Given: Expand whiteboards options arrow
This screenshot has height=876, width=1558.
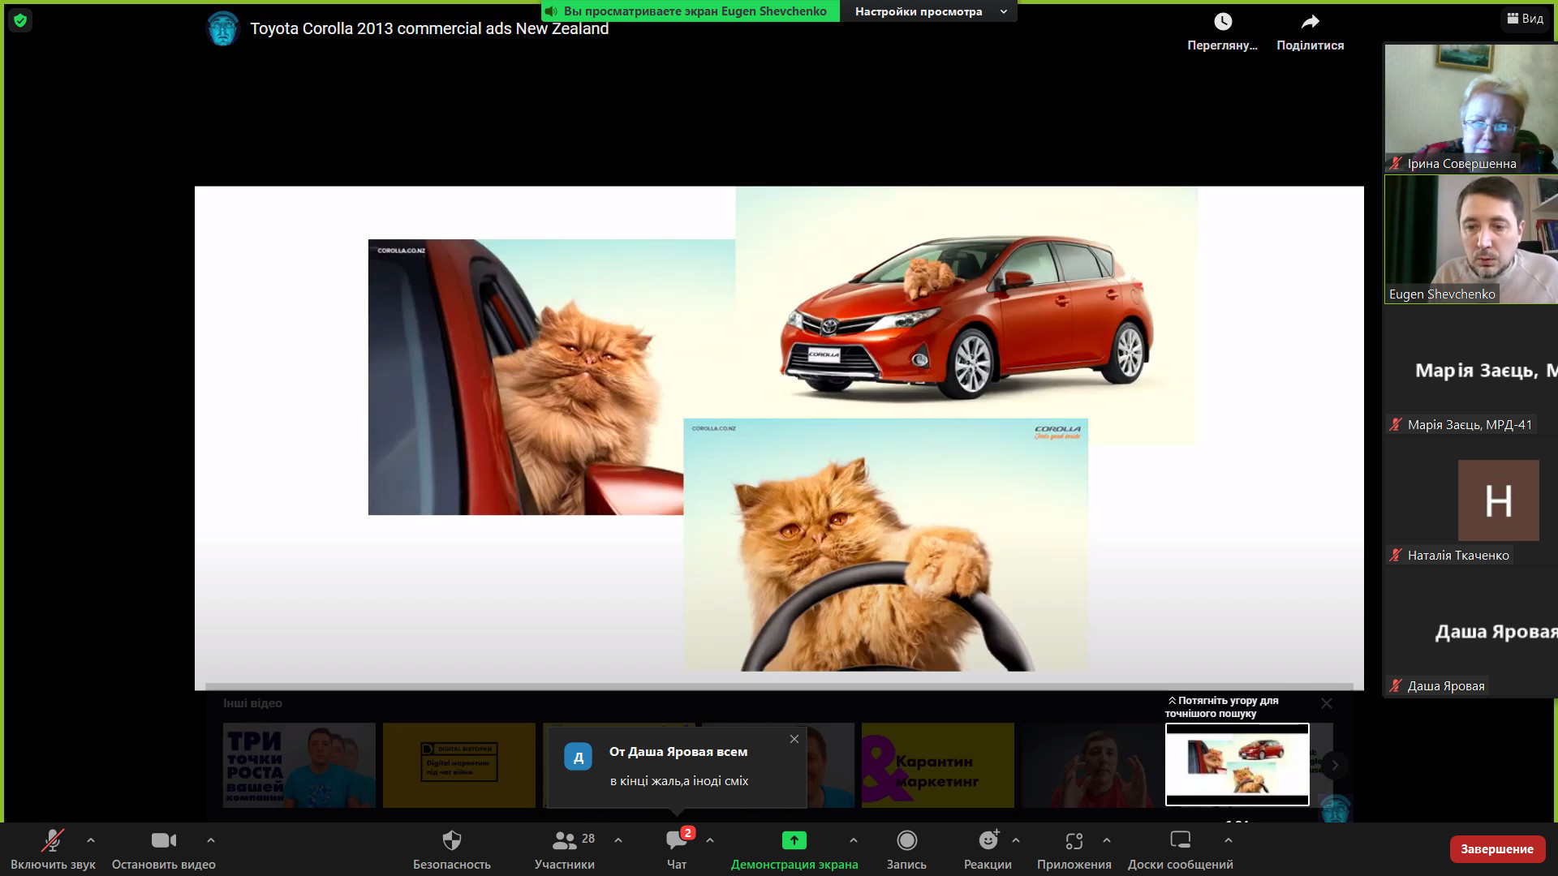Looking at the screenshot, I should (x=1229, y=840).
